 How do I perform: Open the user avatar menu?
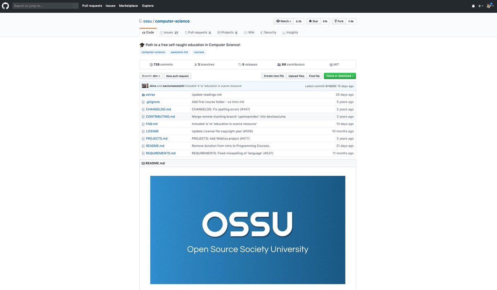point(490,6)
